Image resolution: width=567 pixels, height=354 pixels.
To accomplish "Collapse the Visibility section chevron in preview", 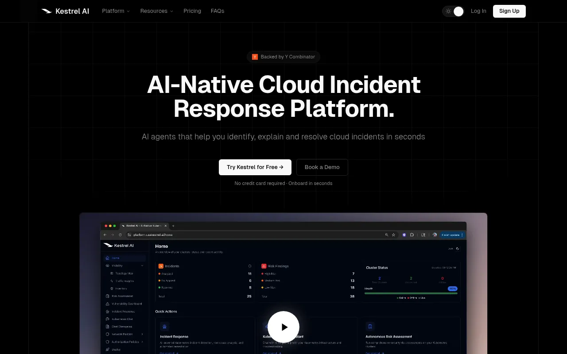I will click(142, 265).
